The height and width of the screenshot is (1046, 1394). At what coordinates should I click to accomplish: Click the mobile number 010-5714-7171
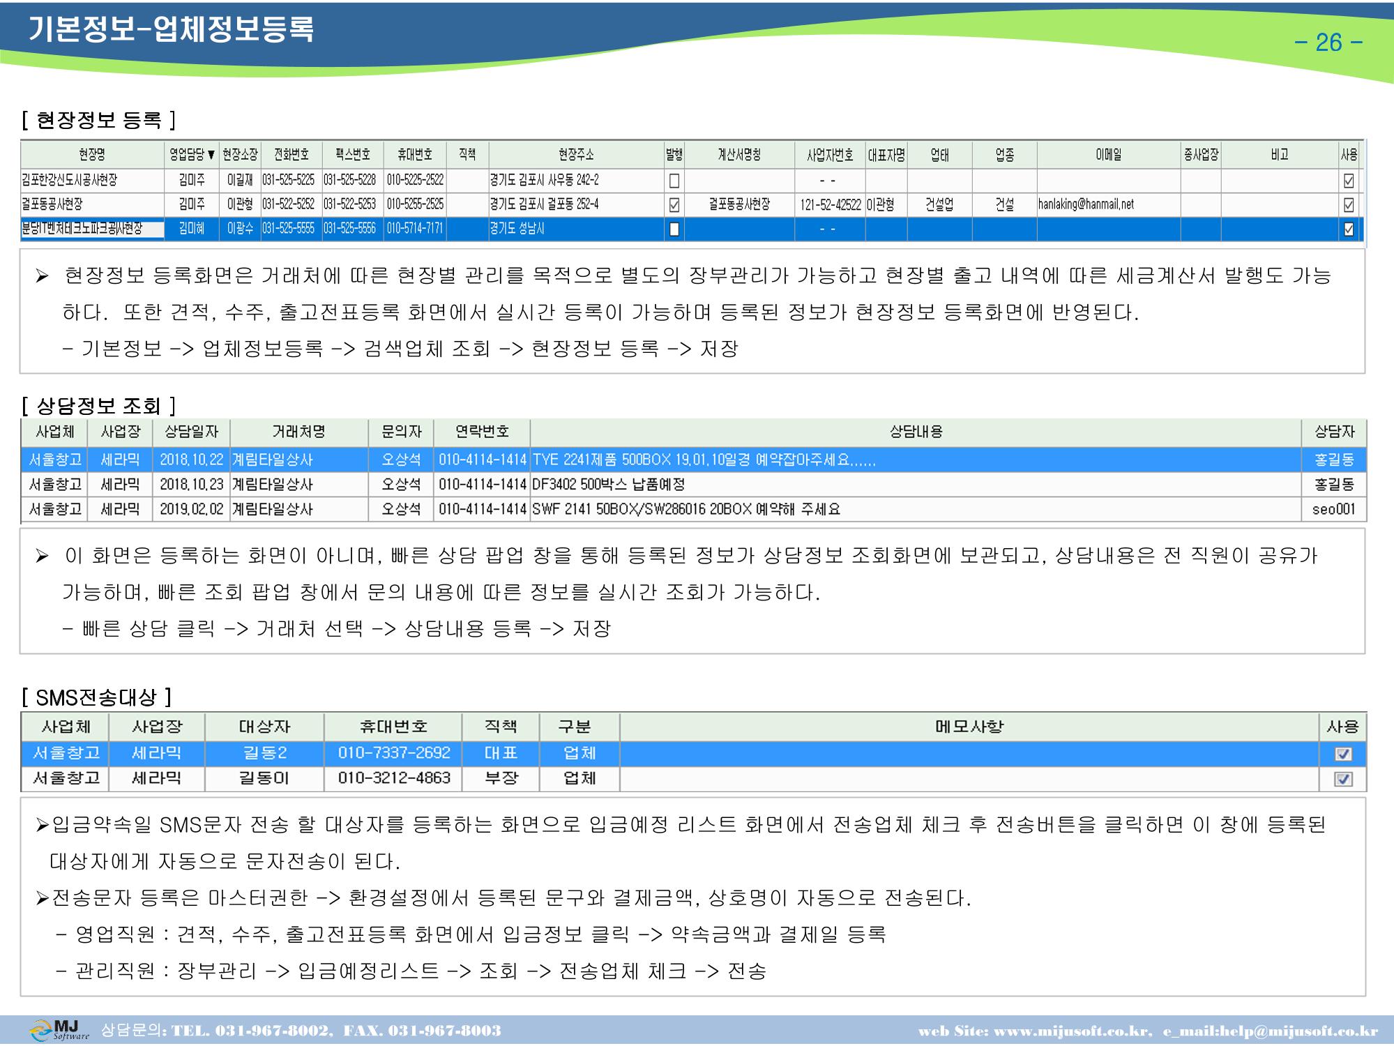pos(415,229)
